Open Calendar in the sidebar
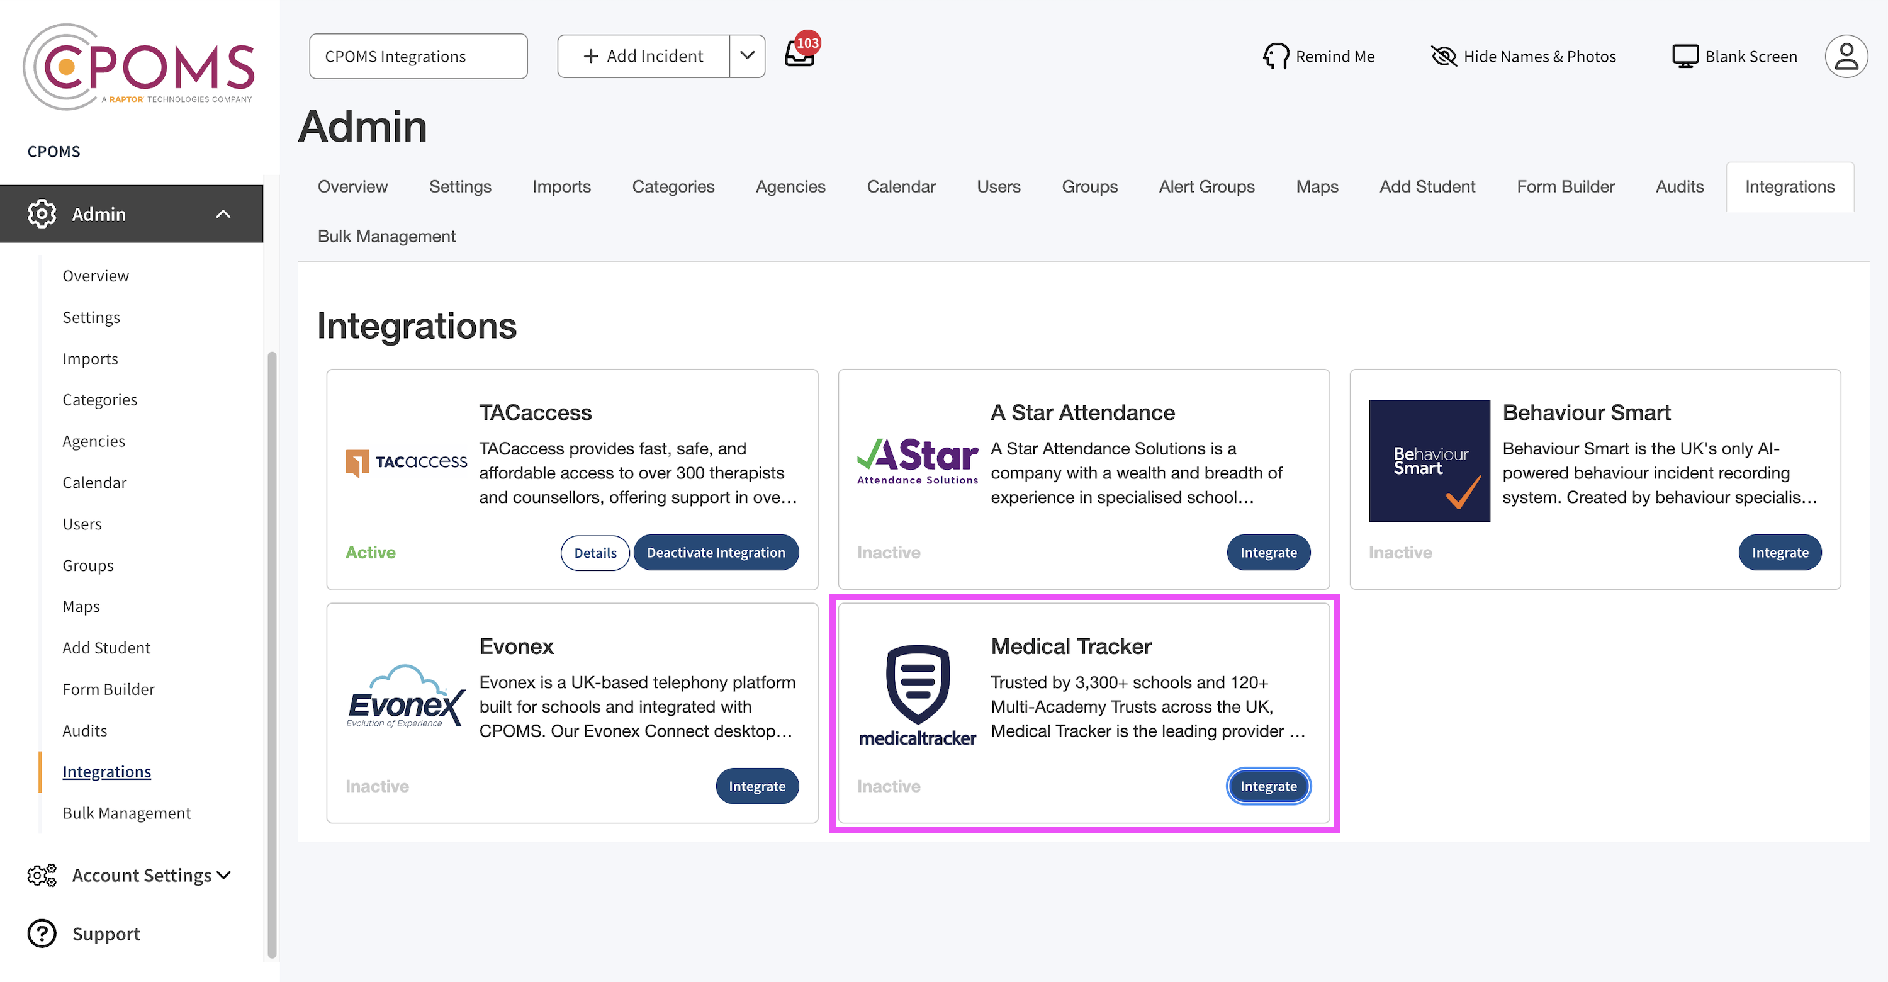This screenshot has height=982, width=1888. click(94, 482)
